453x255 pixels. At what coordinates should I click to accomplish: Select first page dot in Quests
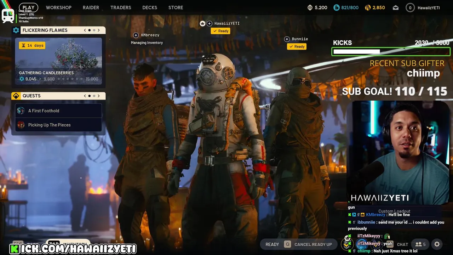pyautogui.click(x=90, y=96)
